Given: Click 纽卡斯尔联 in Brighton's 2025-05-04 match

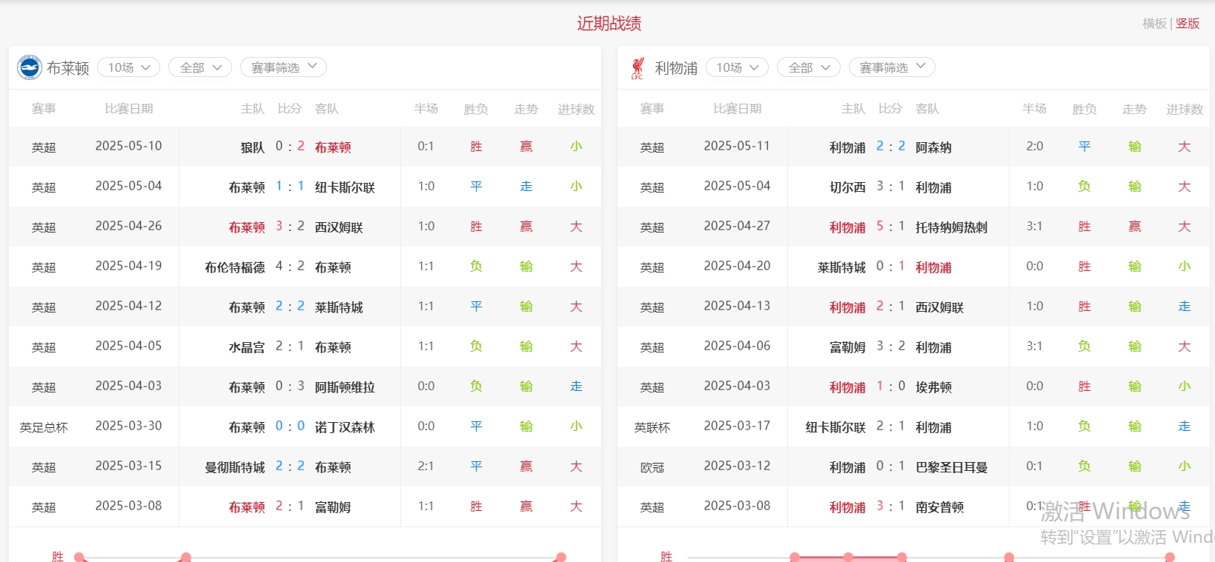Looking at the screenshot, I should pos(345,187).
